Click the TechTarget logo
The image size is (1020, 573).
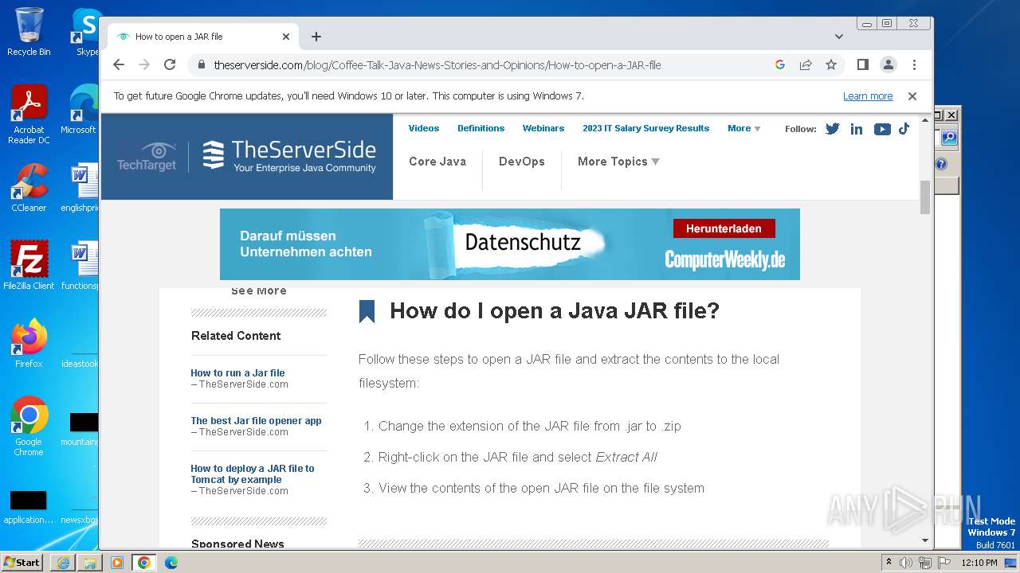[x=147, y=156]
